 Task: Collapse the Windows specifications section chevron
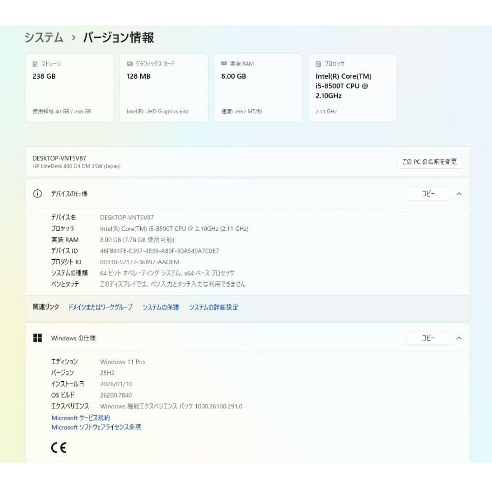[459, 338]
